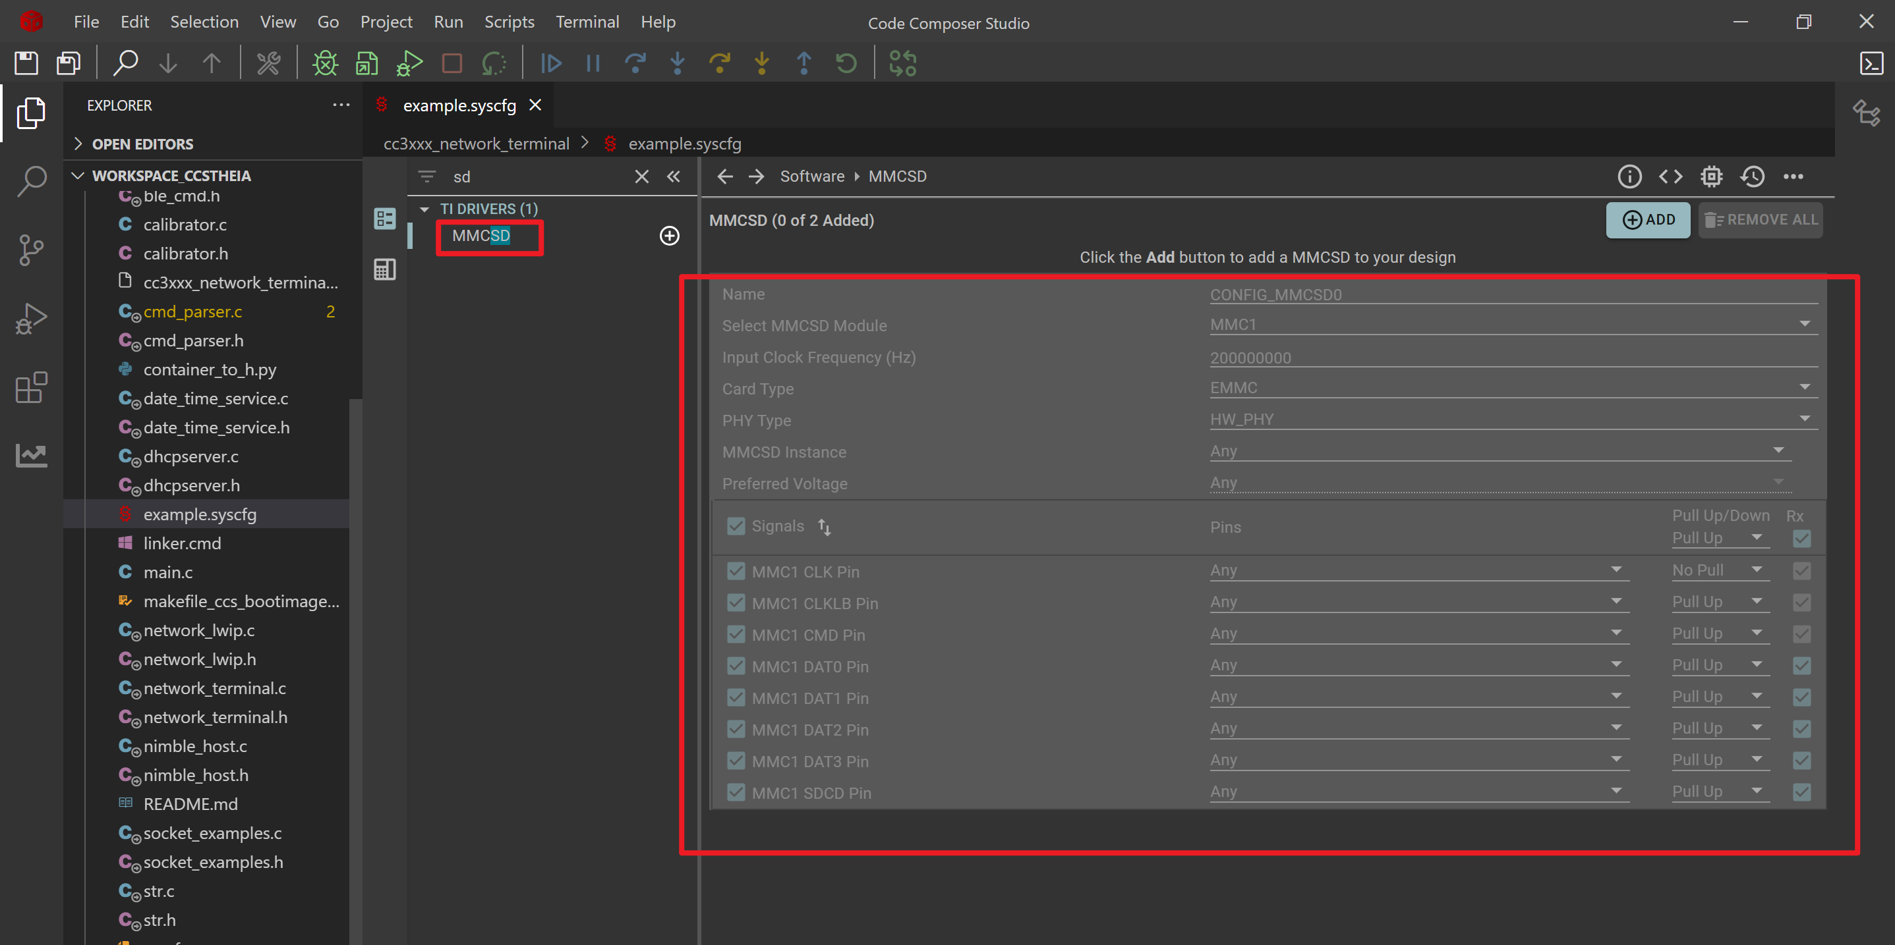The width and height of the screenshot is (1895, 945).
Task: Expand the OPEN EDITORS section
Action: click(x=78, y=144)
